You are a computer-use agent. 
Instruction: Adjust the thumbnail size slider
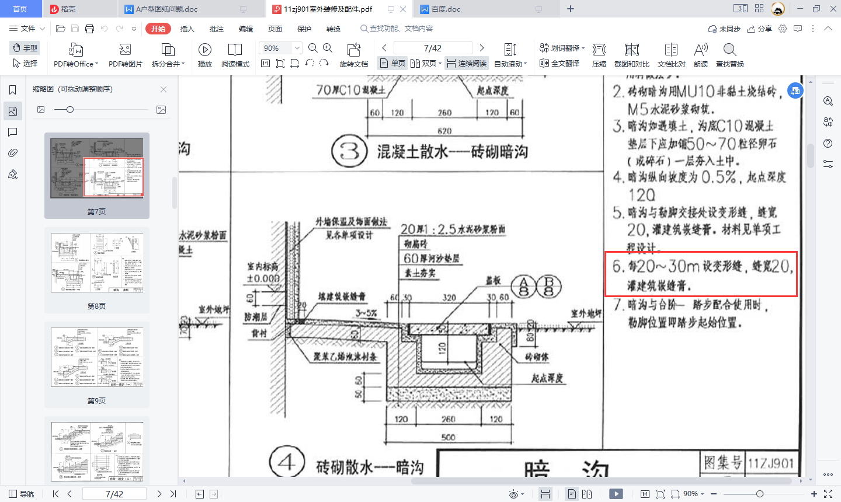(x=70, y=109)
